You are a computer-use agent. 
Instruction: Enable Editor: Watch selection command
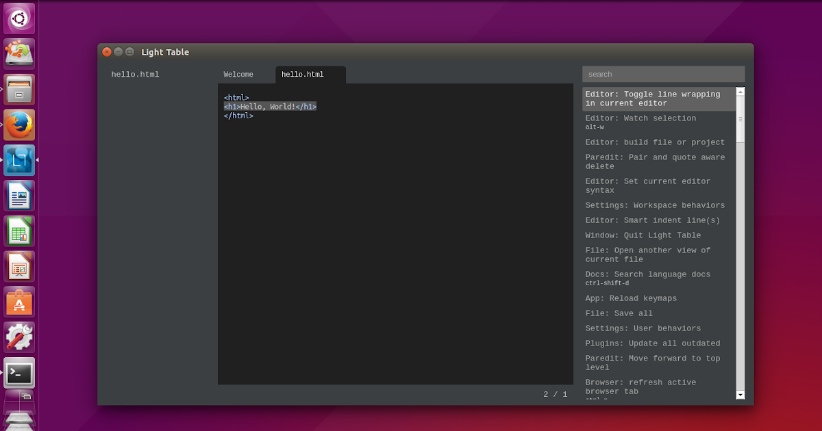pyautogui.click(x=640, y=118)
